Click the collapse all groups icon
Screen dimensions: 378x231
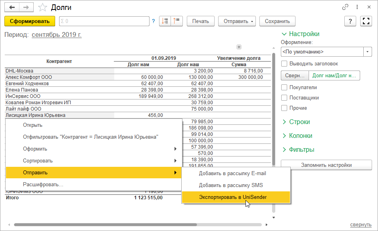pyautogui.click(x=177, y=21)
